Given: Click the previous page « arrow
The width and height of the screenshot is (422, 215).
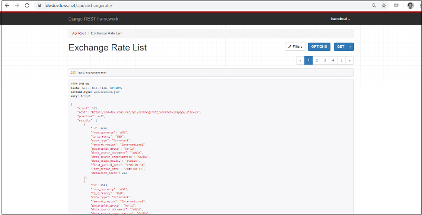Looking at the screenshot, I should coord(300,60).
